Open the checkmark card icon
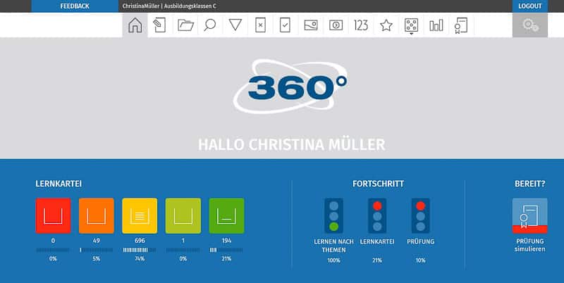The height and width of the screenshot is (283, 564). 286,25
